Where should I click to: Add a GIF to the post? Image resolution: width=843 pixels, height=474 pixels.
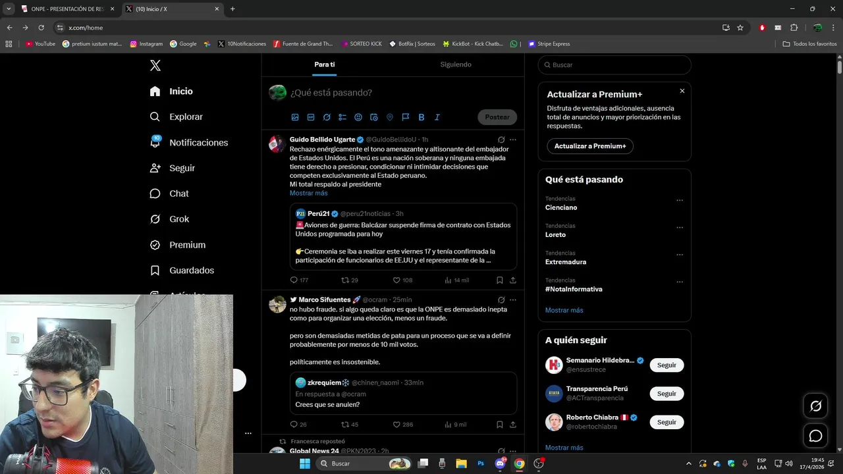(311, 117)
